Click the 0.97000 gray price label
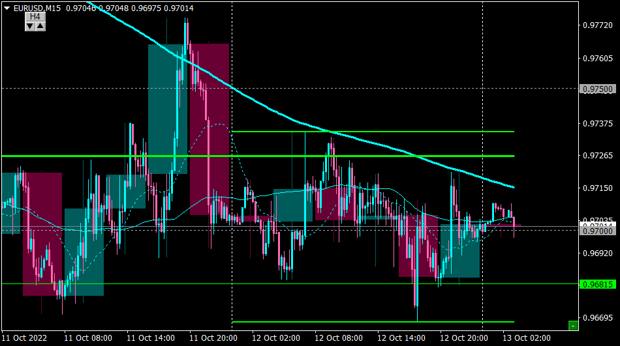 point(597,231)
